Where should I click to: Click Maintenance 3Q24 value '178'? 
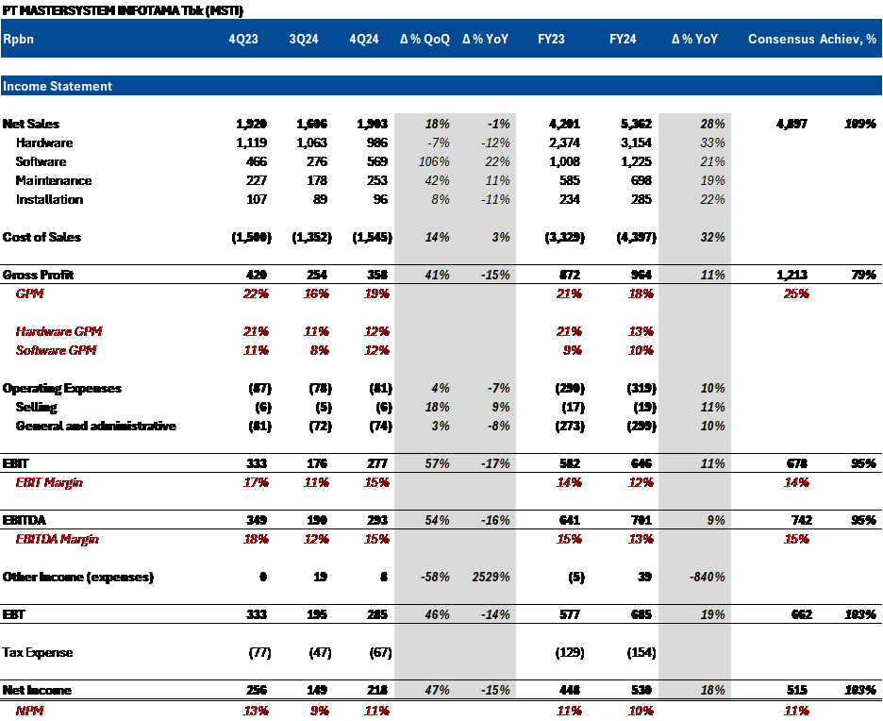click(x=316, y=180)
